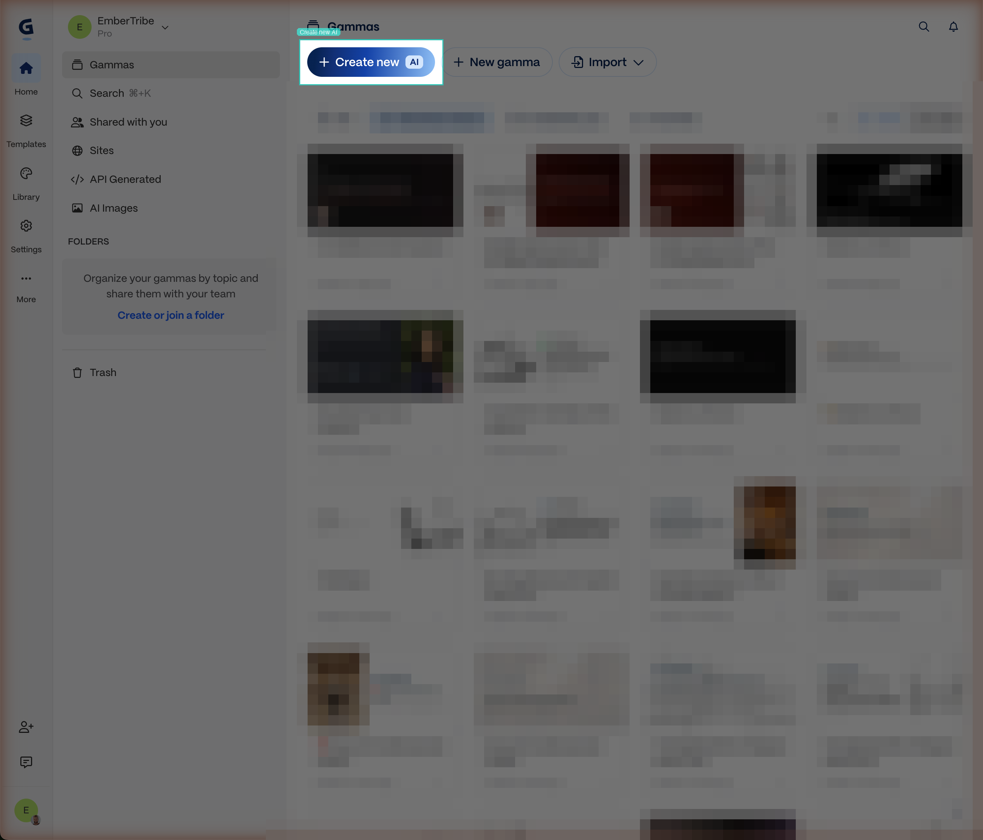This screenshot has width=983, height=840.
Task: Expand the Import dropdown
Action: tap(607, 62)
